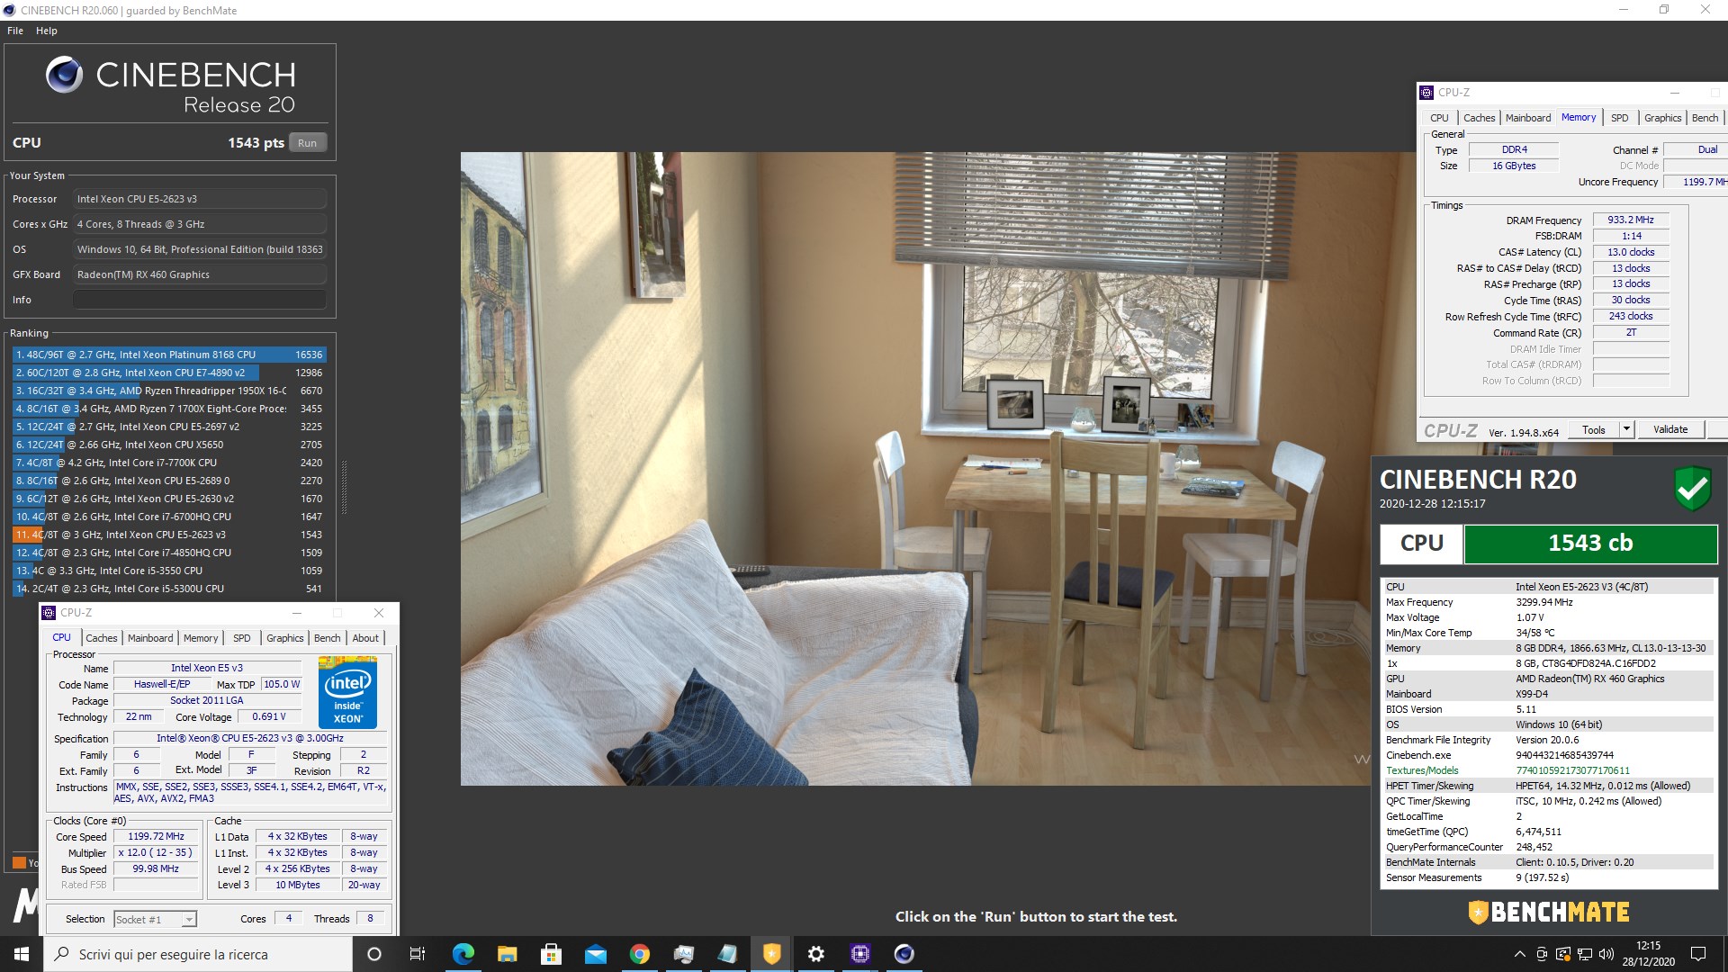
Task: Click the orange Your Score legend swatch
Action: [x=19, y=862]
